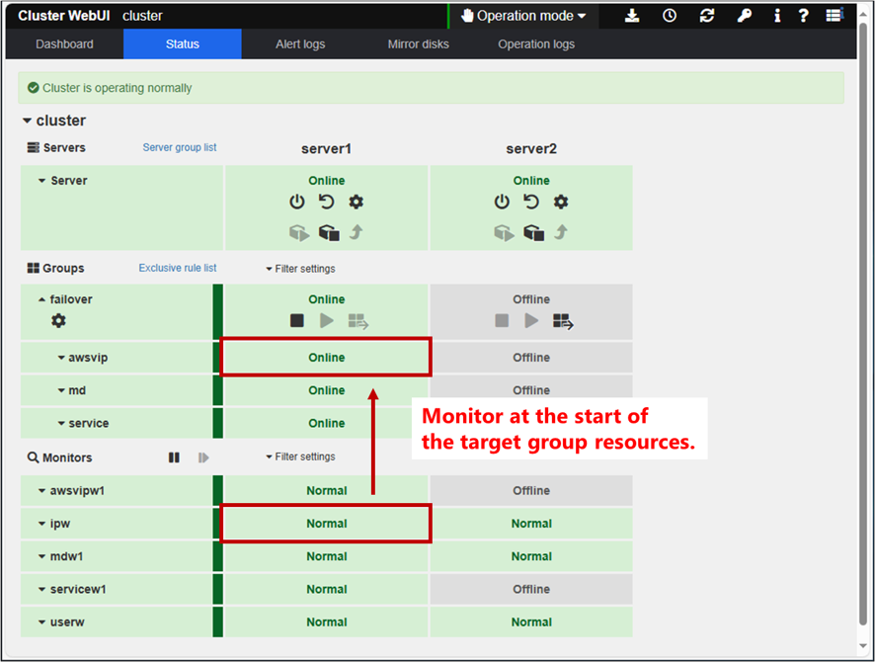Screen dimensions: 875x662
Task: Shut down server1 using the power icon
Action: [297, 202]
